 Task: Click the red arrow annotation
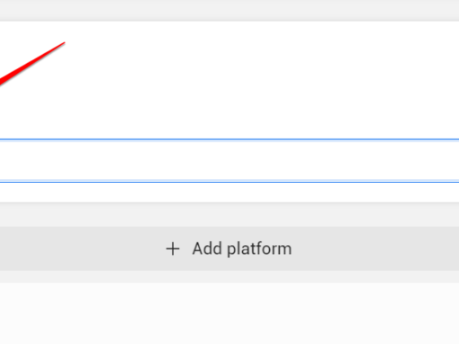[32, 64]
